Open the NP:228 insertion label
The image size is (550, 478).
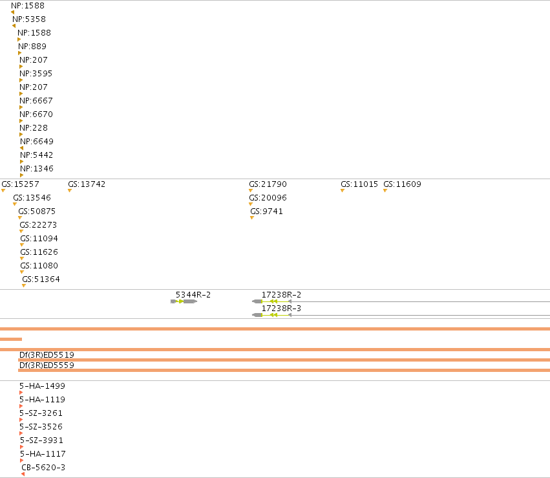pos(34,128)
